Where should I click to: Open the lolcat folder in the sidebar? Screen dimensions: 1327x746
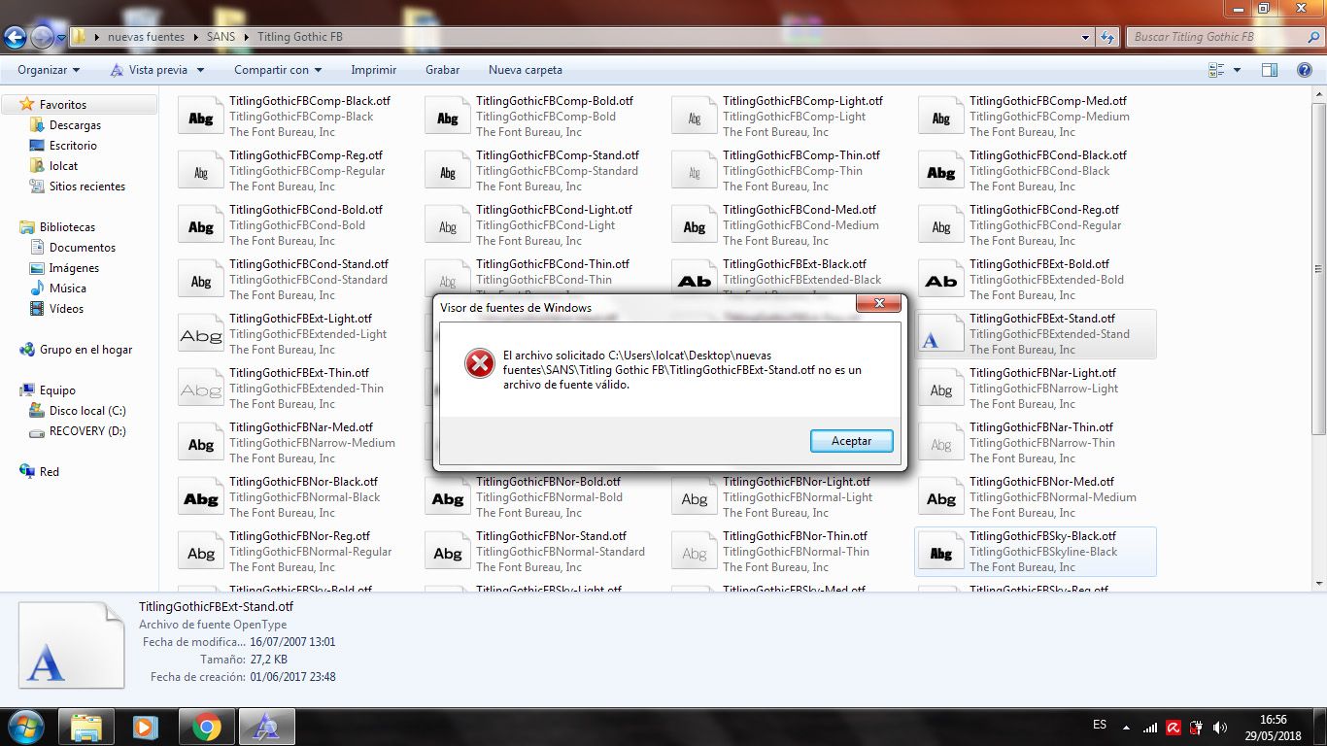(63, 166)
